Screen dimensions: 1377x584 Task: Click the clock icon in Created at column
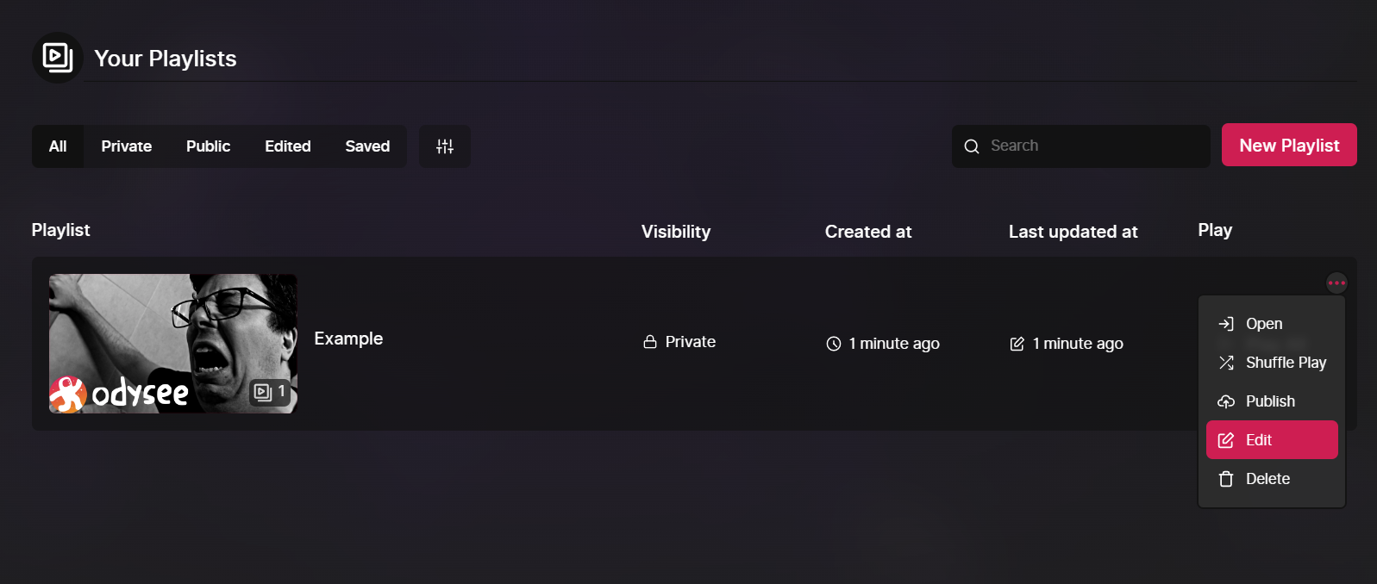834,344
